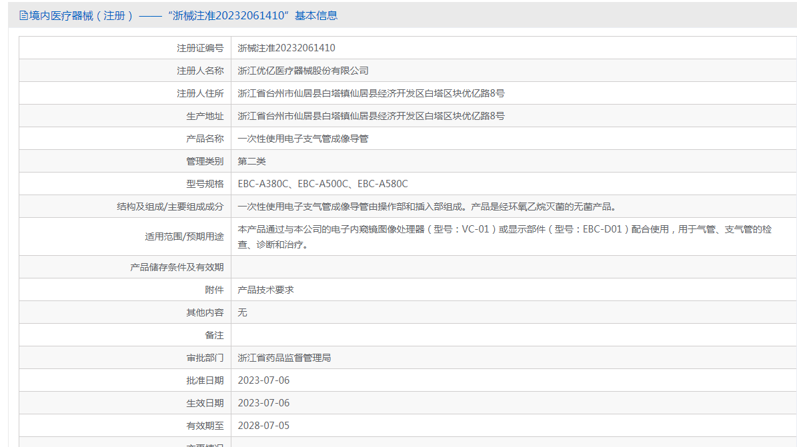Click the 其他内容 value 无
This screenshot has width=797, height=447.
pos(243,312)
